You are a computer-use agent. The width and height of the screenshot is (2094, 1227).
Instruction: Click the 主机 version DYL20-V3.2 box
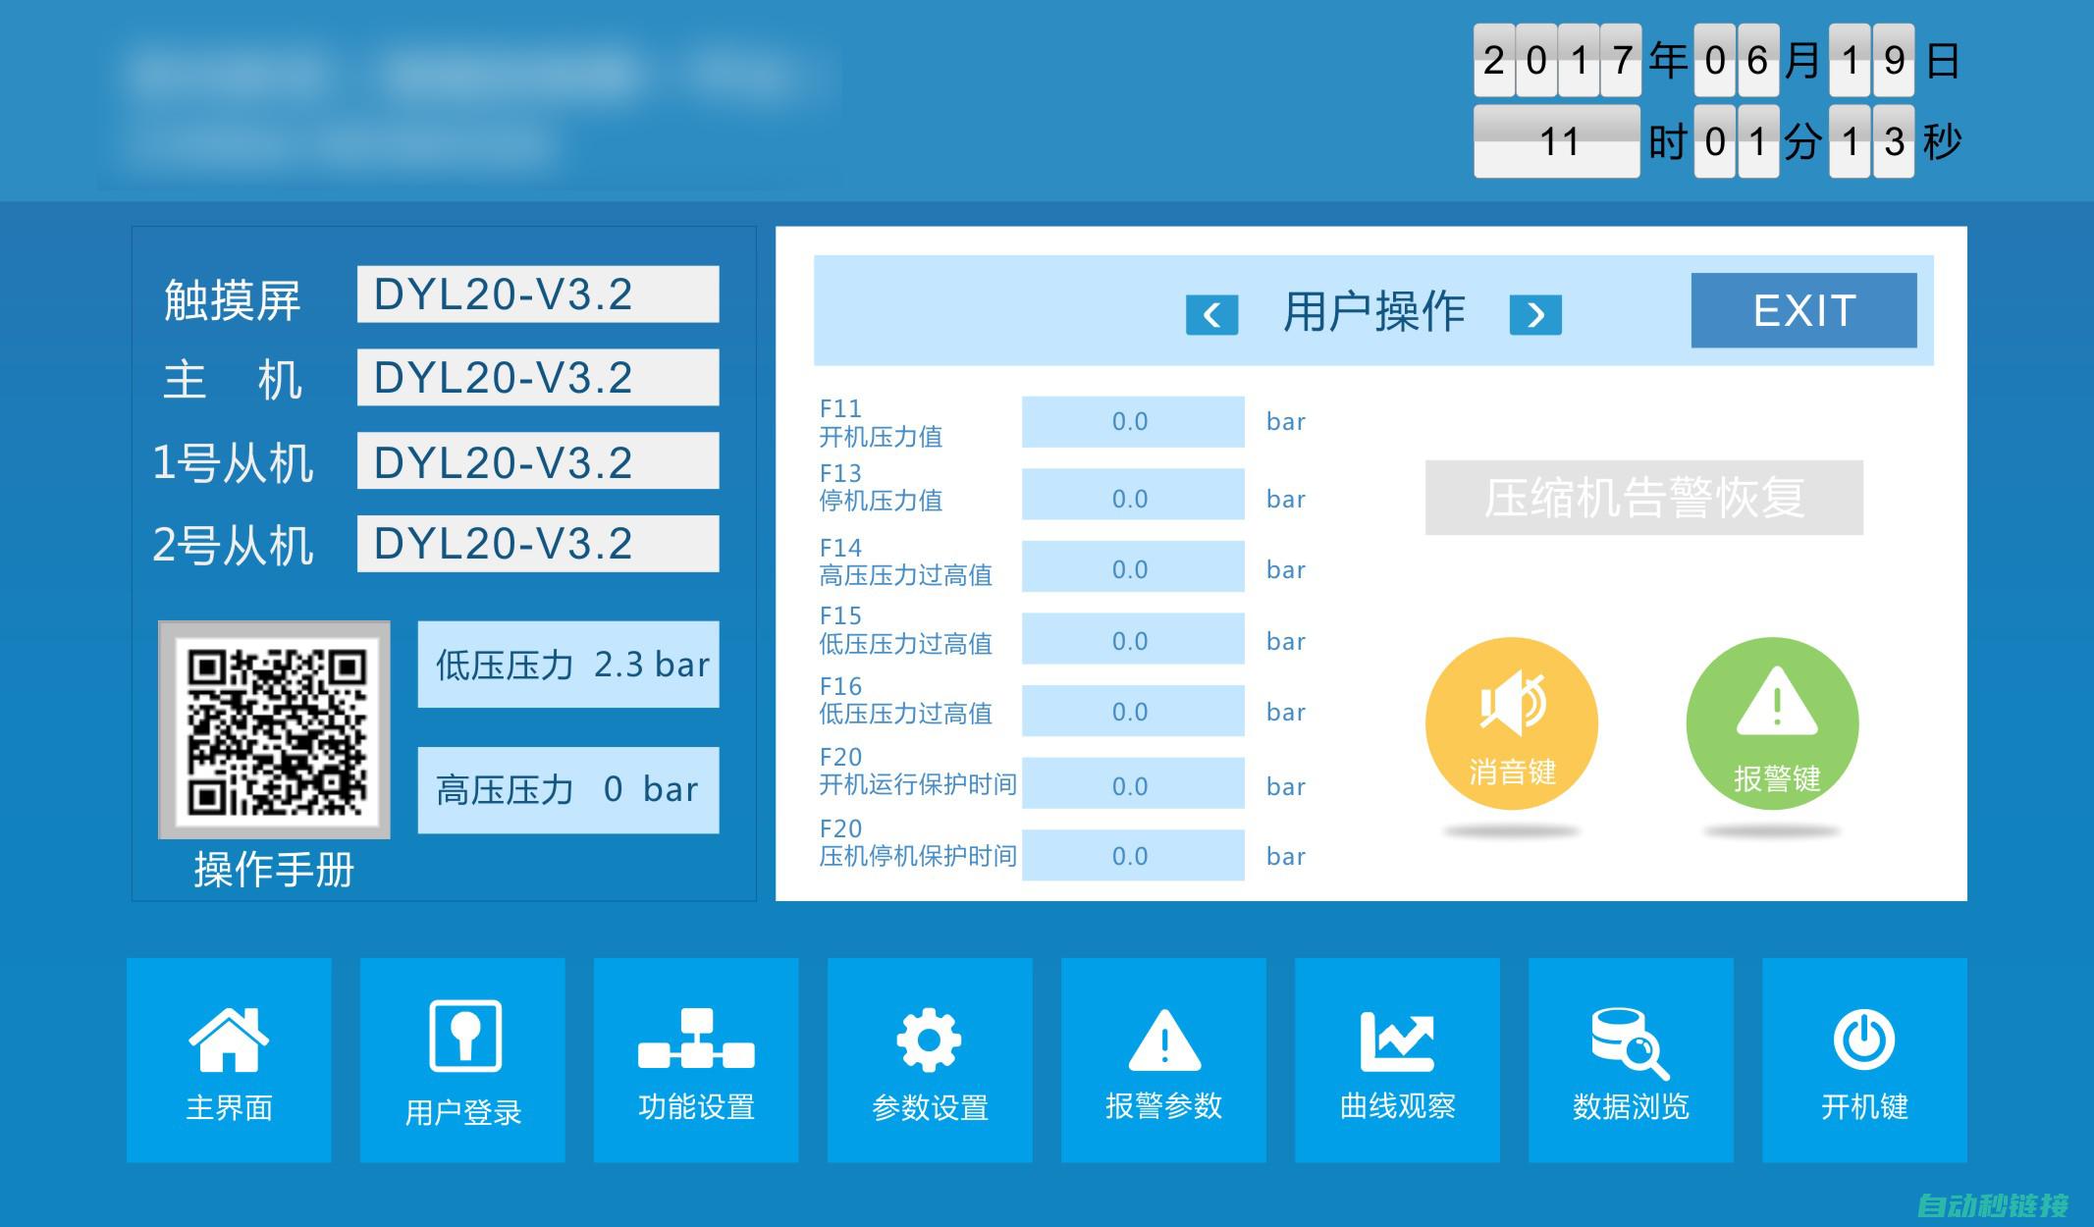click(x=538, y=378)
